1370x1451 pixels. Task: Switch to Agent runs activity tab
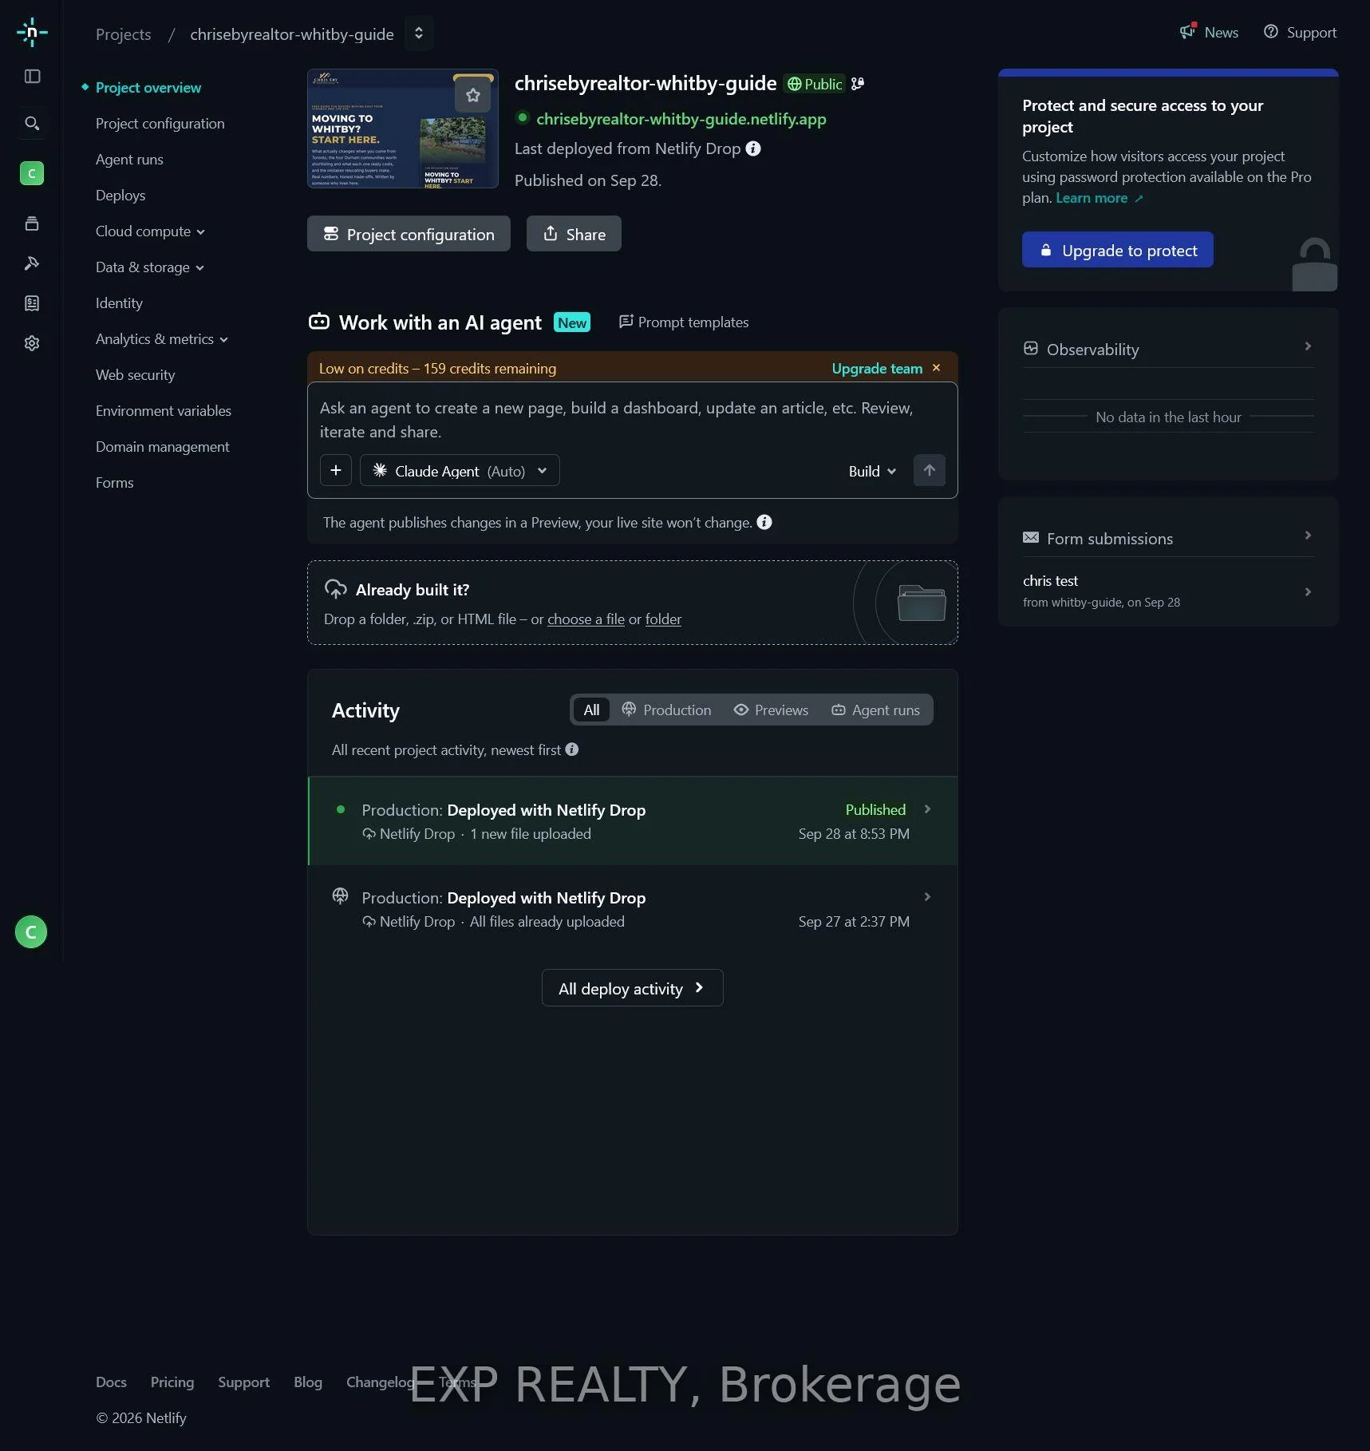point(875,710)
